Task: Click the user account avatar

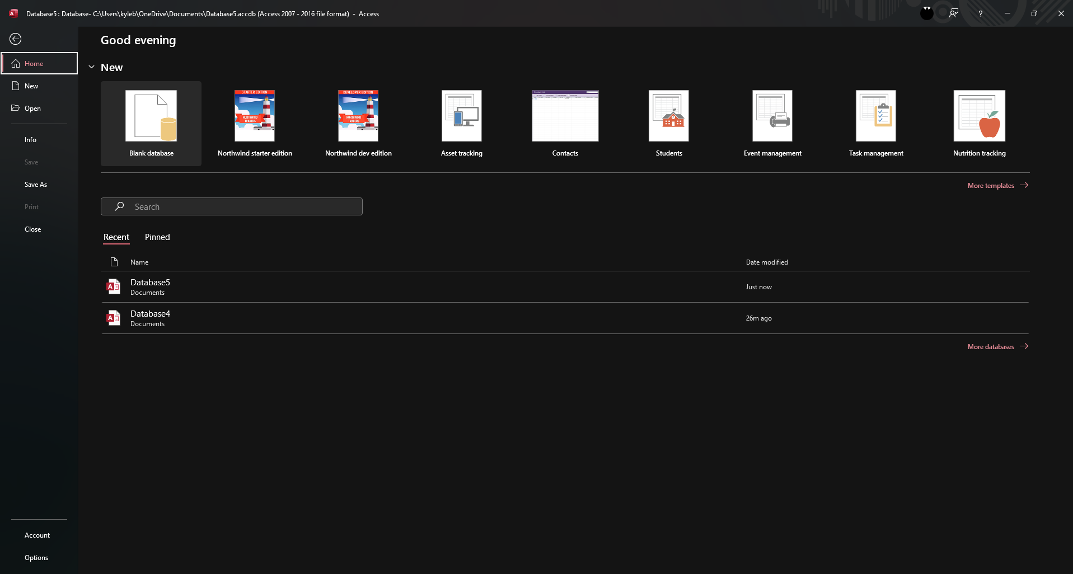Action: pyautogui.click(x=927, y=13)
